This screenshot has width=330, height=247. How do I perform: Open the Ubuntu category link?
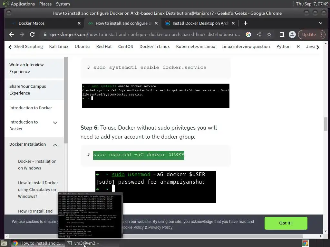pyautogui.click(x=82, y=46)
